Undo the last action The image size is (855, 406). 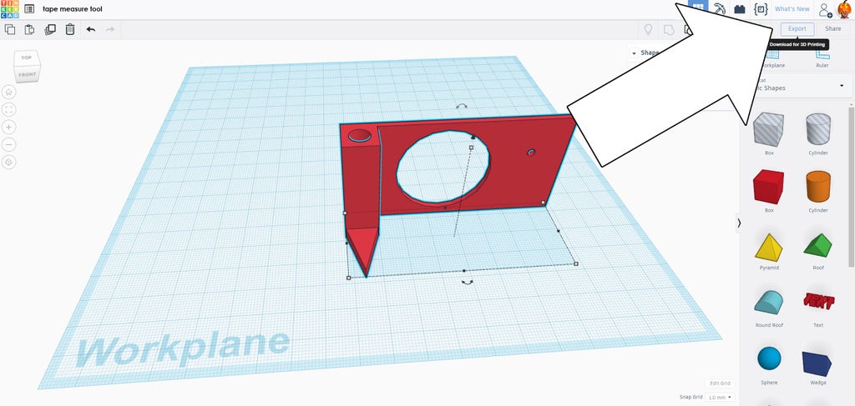pos(90,29)
